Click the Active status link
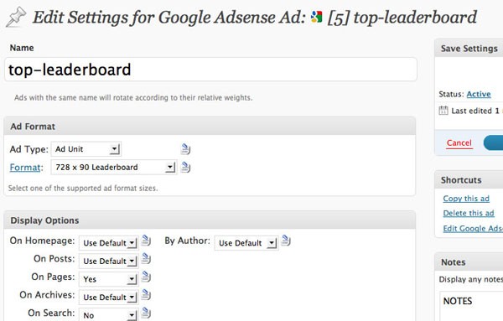 pyautogui.click(x=479, y=94)
